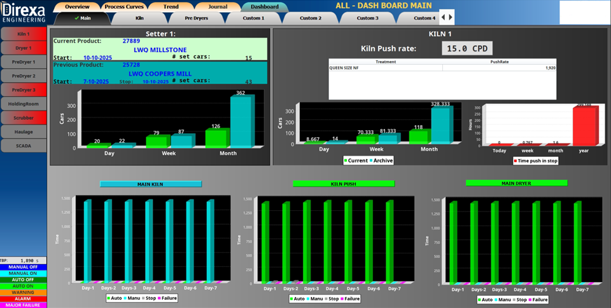Click previous product number 25728
611x308 pixels.
click(131, 65)
